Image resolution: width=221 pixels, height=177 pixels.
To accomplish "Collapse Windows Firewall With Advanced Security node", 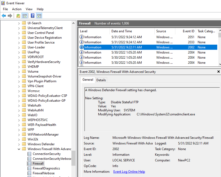I will (19, 149).
